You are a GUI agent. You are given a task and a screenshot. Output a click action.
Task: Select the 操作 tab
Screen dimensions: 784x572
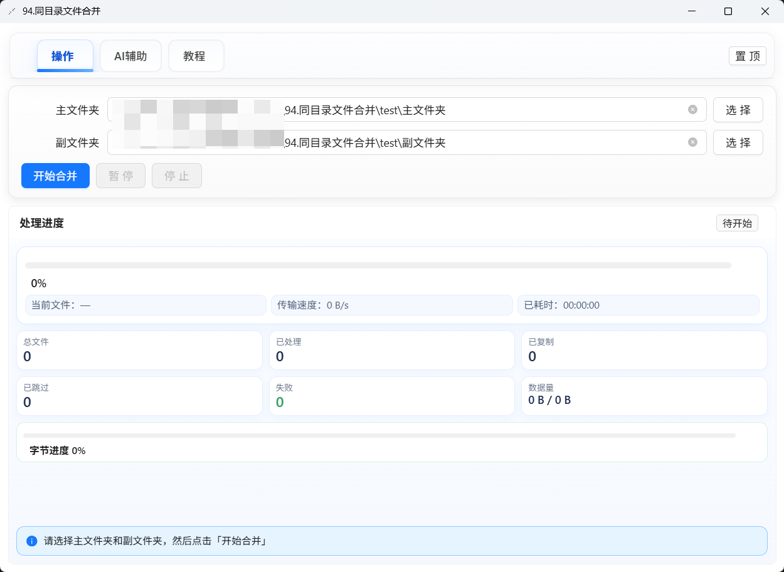tap(63, 56)
